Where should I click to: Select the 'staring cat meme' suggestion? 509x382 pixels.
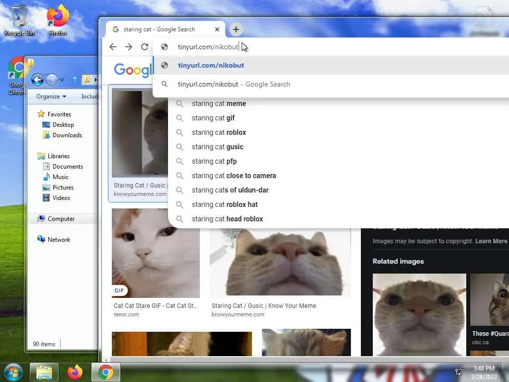coord(219,103)
